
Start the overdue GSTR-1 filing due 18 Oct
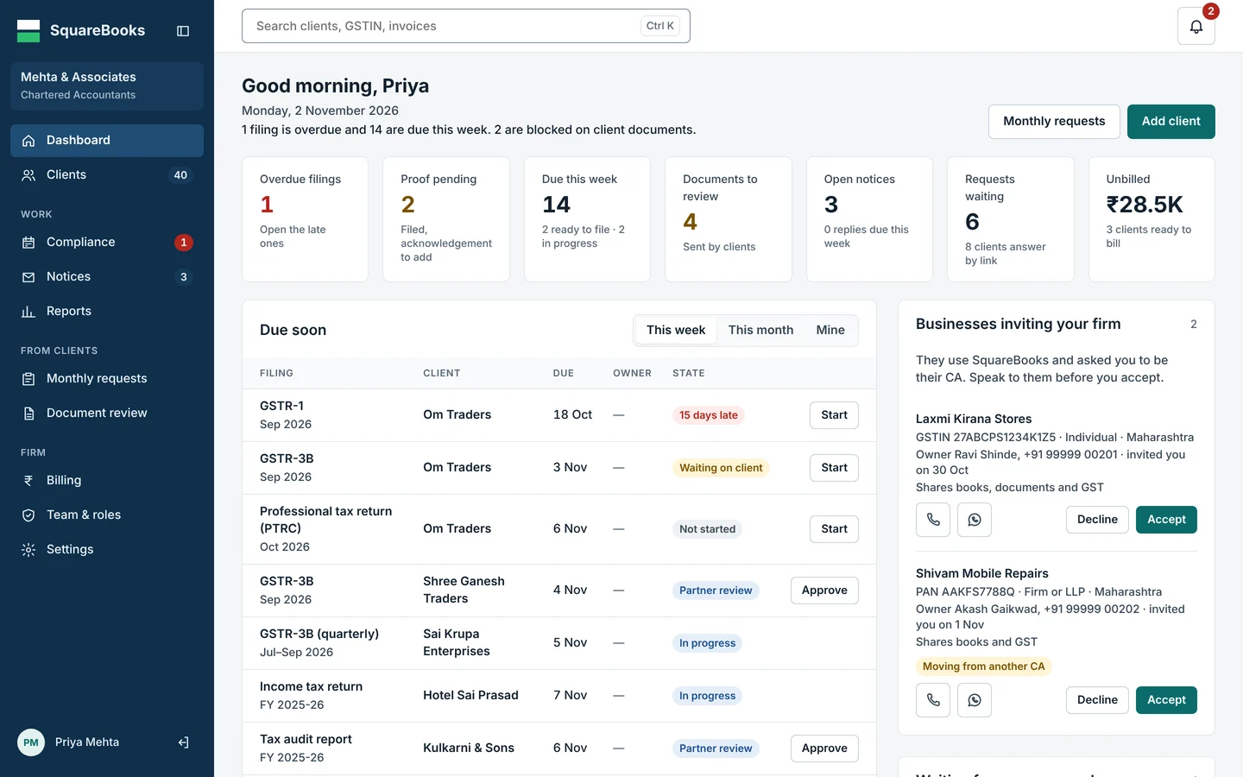pos(834,415)
